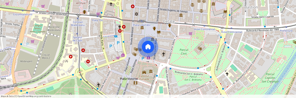Select the open book icon in Piața Libertății
Image resolution: width=296 pixels, height=98 pixels.
click(x=159, y=32)
